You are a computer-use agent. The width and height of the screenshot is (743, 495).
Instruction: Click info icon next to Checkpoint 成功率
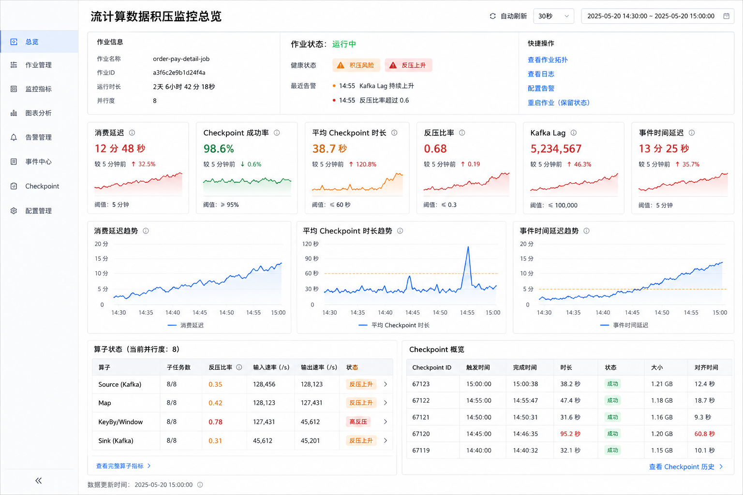point(277,132)
